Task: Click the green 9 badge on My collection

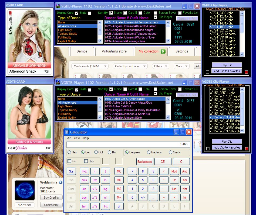Action: click(x=163, y=51)
